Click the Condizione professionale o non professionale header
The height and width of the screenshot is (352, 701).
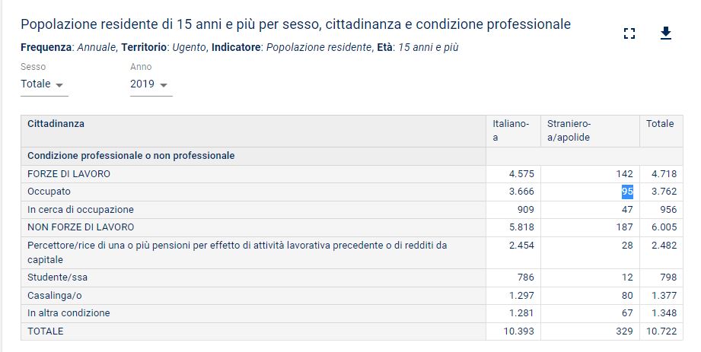tap(131, 156)
